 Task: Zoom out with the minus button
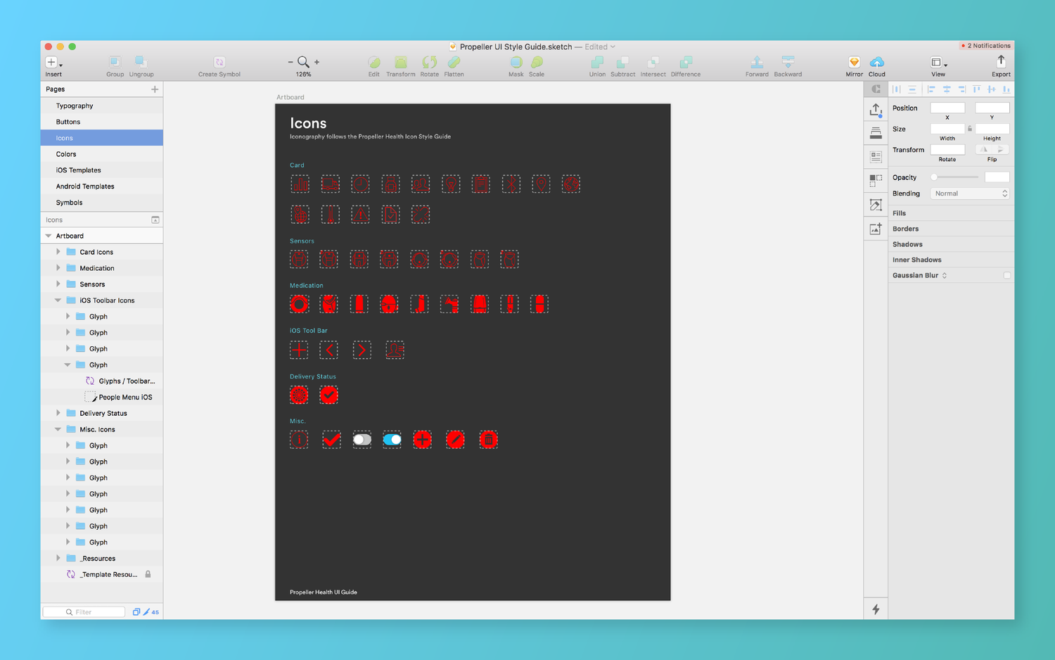pos(290,62)
